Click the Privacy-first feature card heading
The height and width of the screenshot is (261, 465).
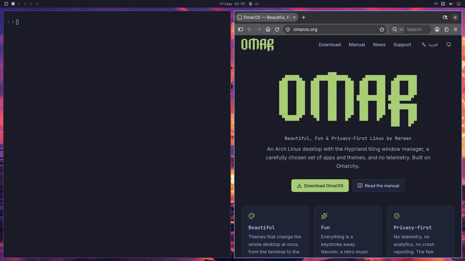coord(413,228)
